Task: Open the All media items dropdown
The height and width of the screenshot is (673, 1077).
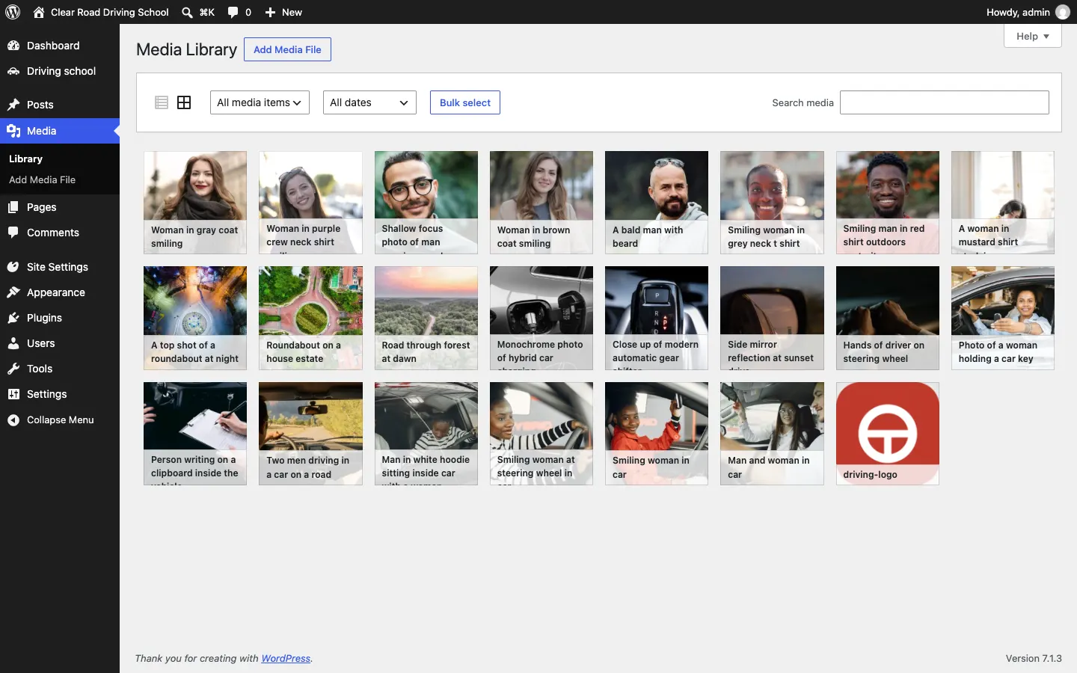Action: (260, 102)
